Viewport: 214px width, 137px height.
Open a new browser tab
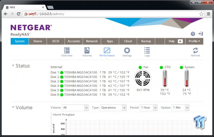50,7
